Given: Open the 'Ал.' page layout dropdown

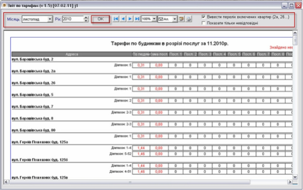Looking at the screenshot, I should 174,19.
